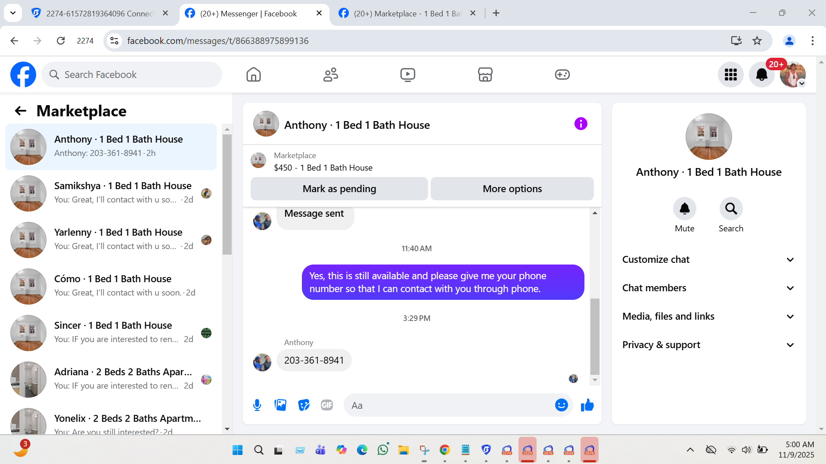Open network Wi-Fi tray icon

click(x=731, y=450)
